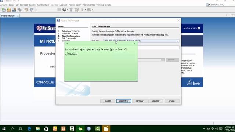Viewport: 235px width, 132px height.
Task: Open the Action Center notifications icon
Action: 221,129
